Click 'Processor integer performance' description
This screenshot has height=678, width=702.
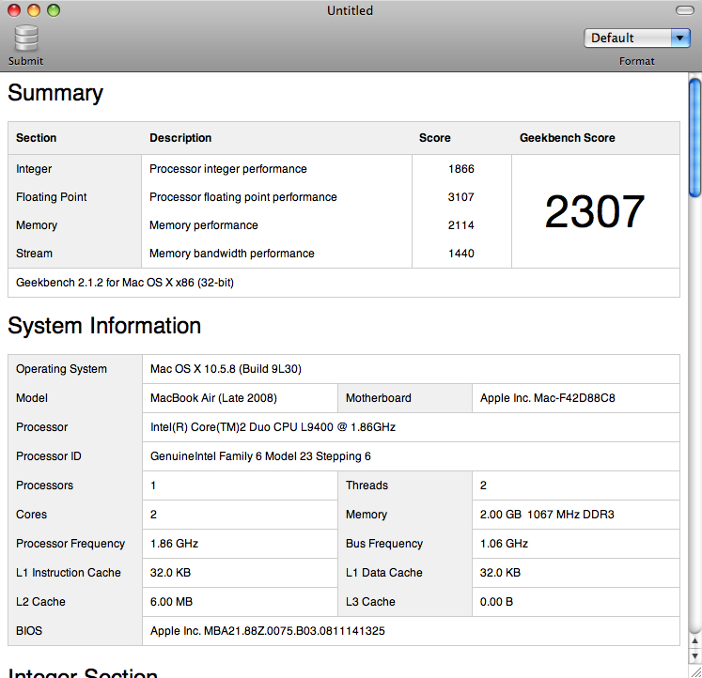point(227,169)
